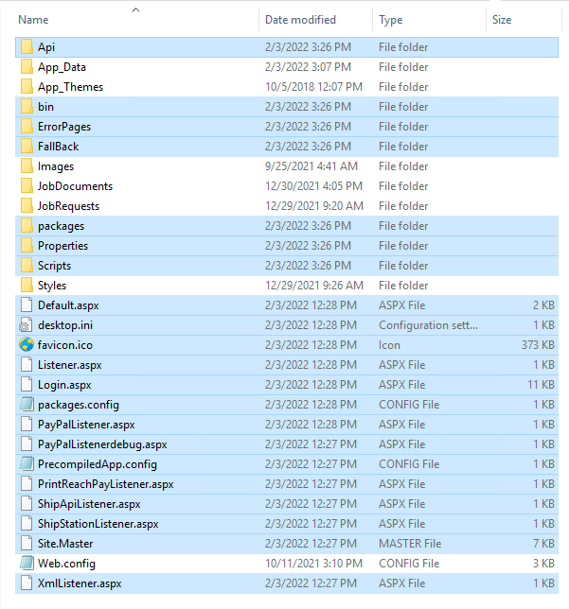Click the FallBack folder icon
Viewport: 569px width, 609px height.
click(x=27, y=146)
